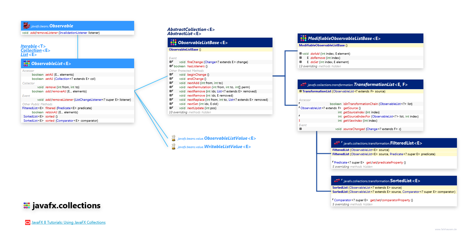
Task: Click the ObservableListValue chess-piece icon
Action: (173, 138)
